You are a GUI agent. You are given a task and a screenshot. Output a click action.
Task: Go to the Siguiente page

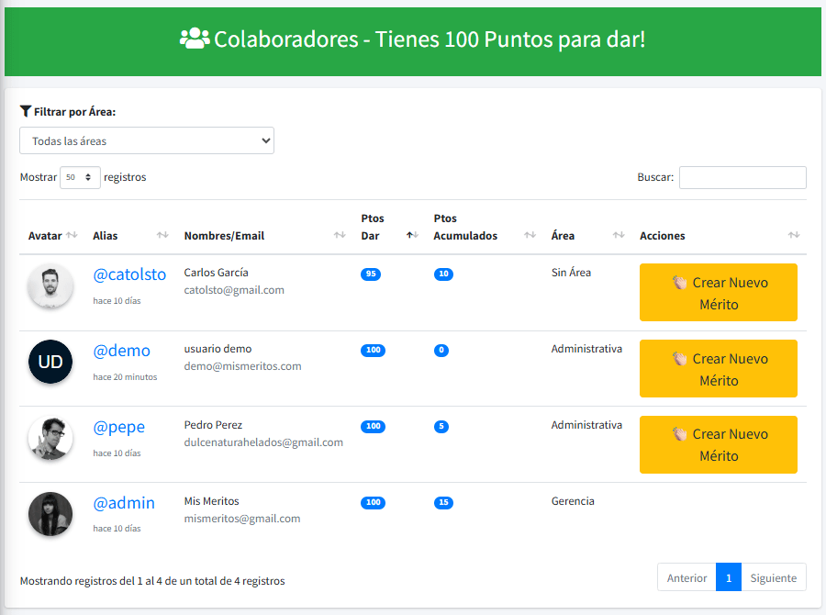click(x=773, y=577)
